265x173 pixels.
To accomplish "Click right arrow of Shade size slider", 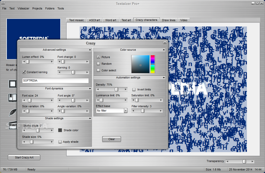I will point(52,142).
